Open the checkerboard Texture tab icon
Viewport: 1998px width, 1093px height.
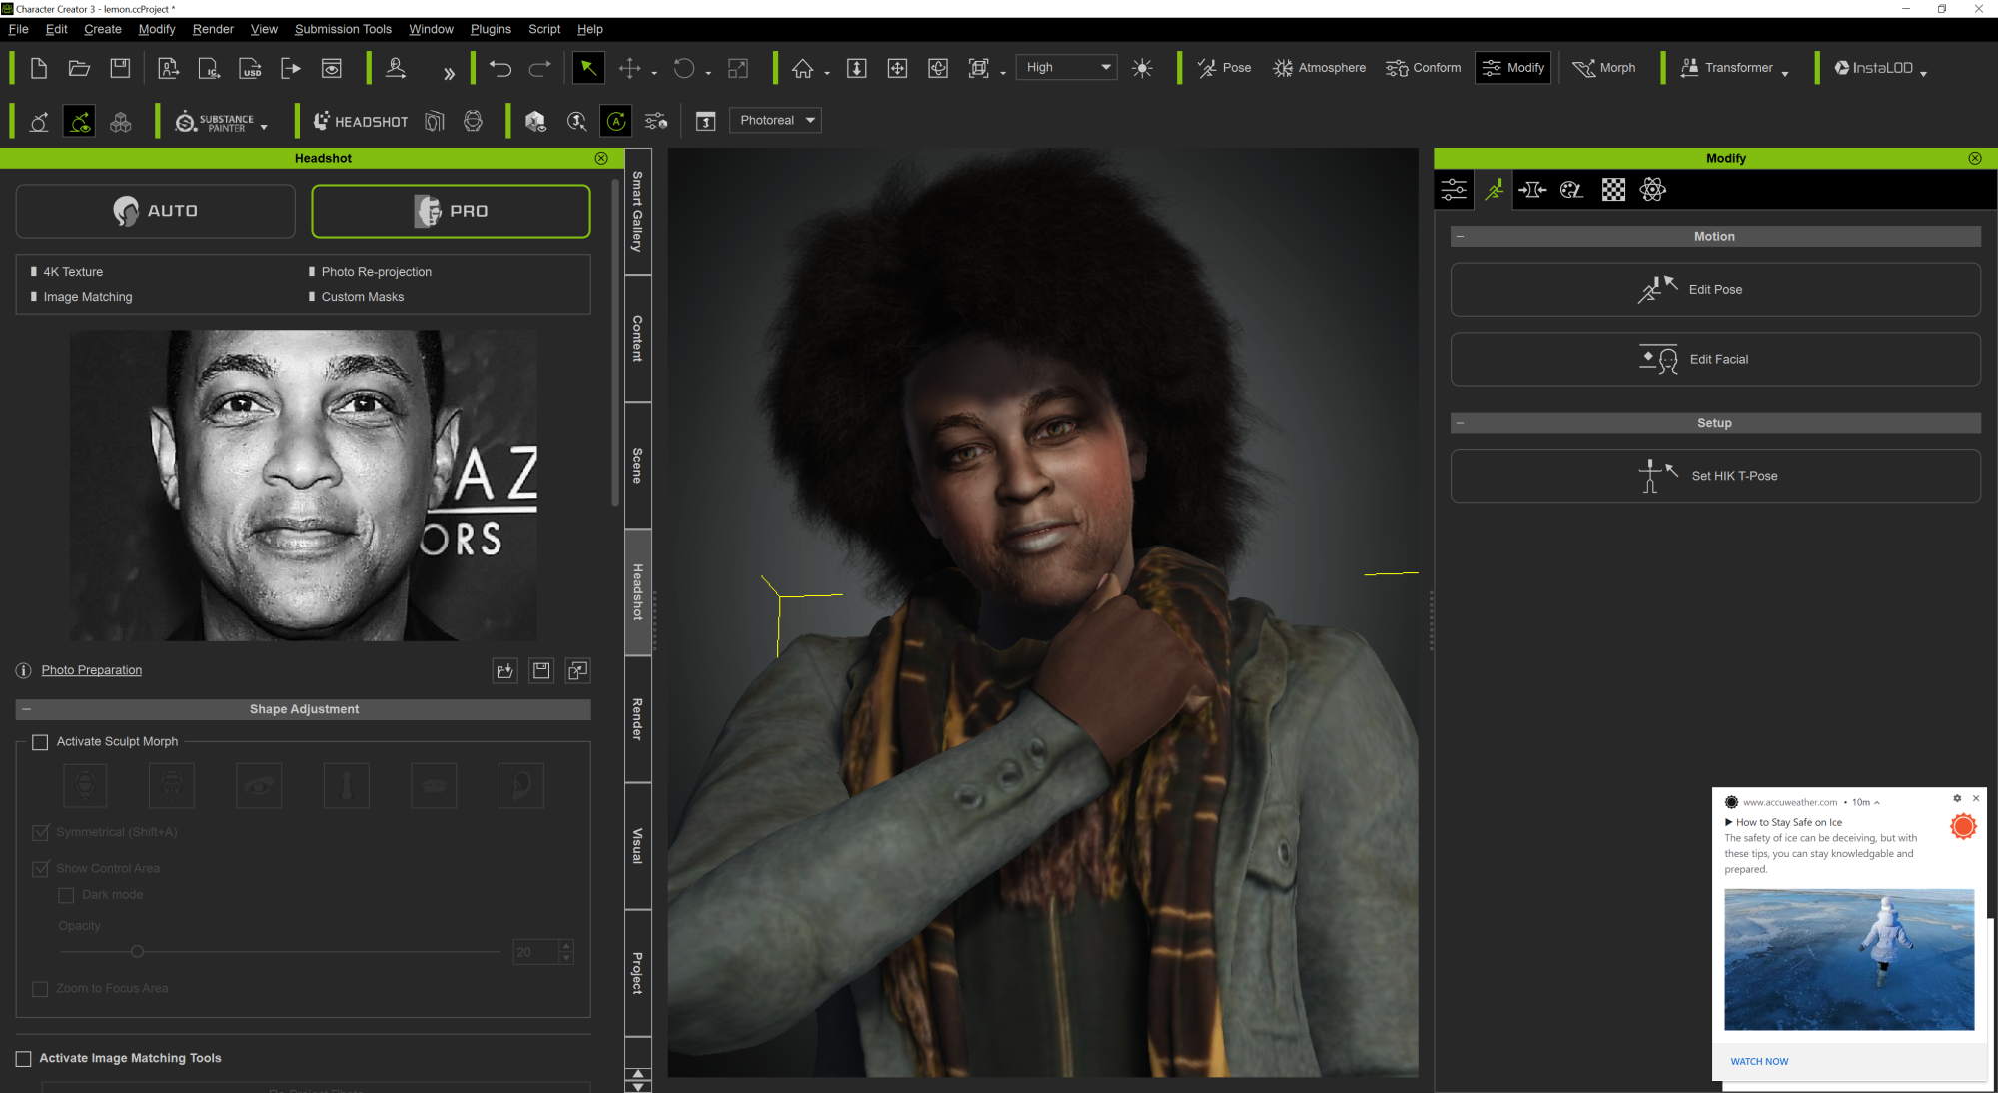(x=1613, y=190)
